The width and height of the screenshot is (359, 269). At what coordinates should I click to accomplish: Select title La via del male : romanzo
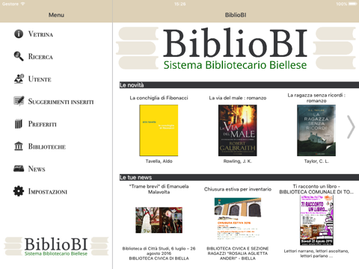pos(238,98)
